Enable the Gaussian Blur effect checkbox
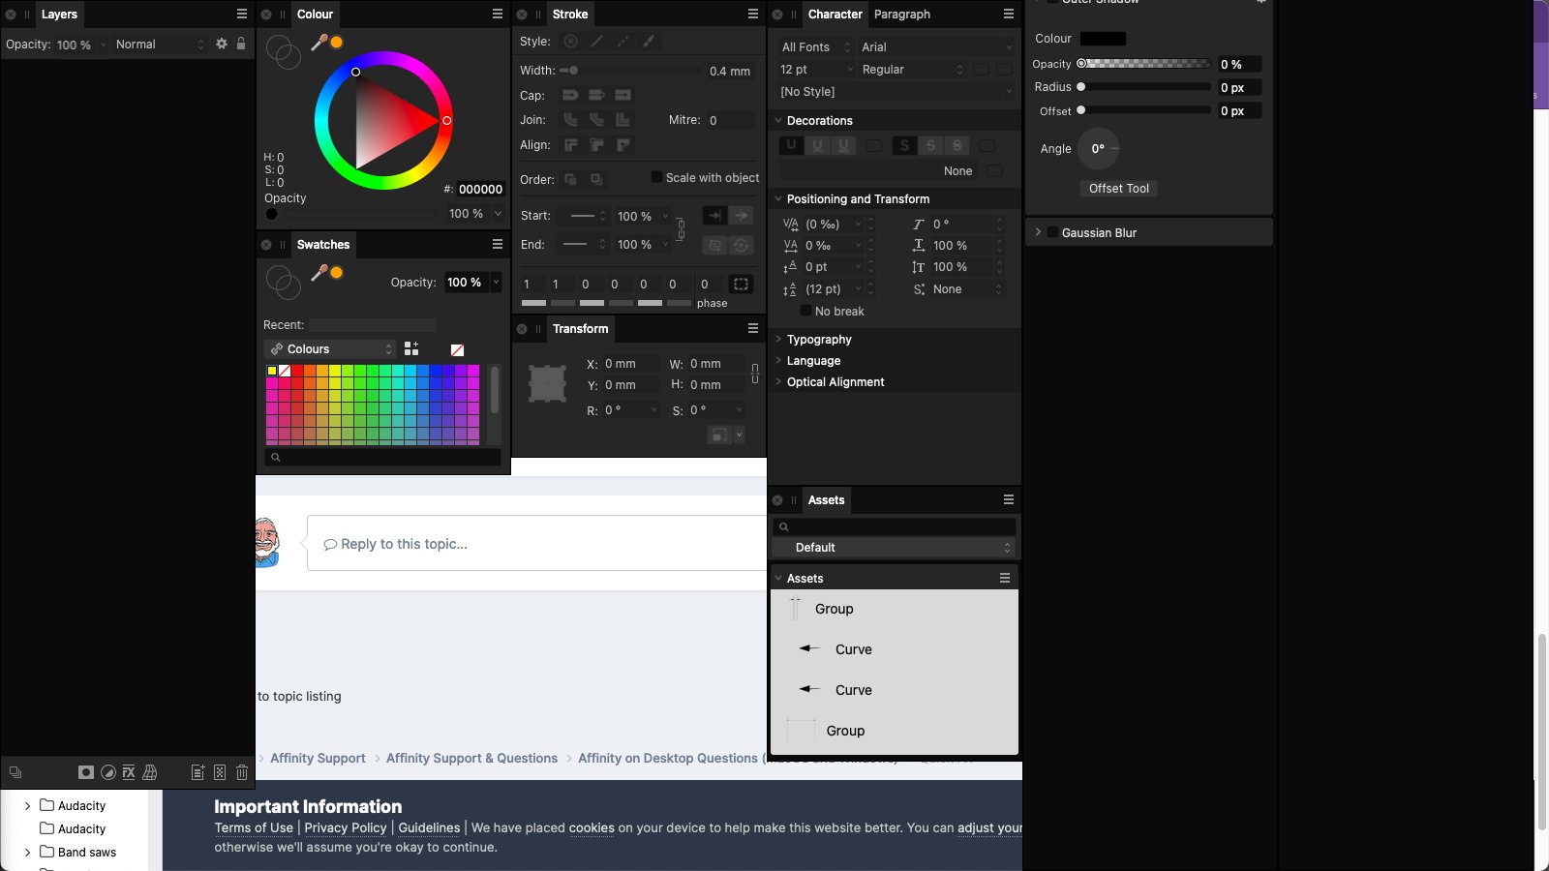 pyautogui.click(x=1052, y=232)
